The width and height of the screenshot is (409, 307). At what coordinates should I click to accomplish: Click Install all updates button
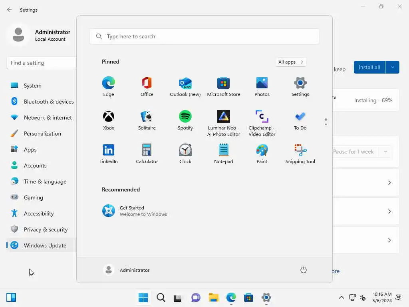tap(369, 67)
